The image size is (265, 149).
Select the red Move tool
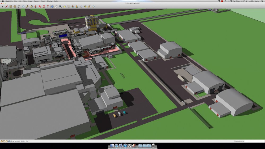coord(40,7)
